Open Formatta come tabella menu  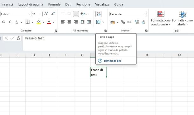pos(182,18)
